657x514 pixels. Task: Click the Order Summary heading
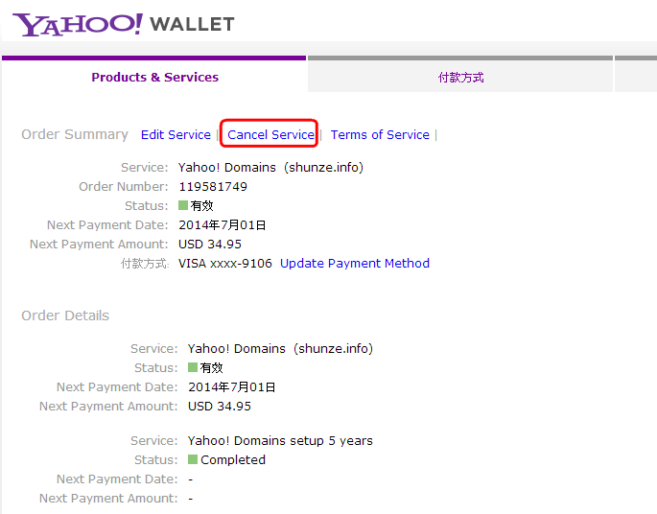pyautogui.click(x=75, y=134)
